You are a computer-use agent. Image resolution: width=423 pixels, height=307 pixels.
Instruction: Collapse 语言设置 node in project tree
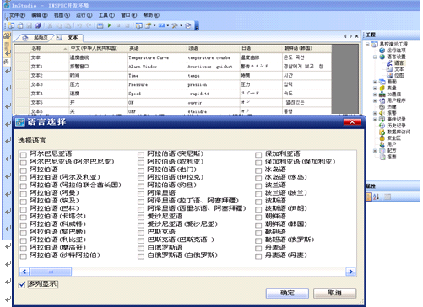[375, 57]
